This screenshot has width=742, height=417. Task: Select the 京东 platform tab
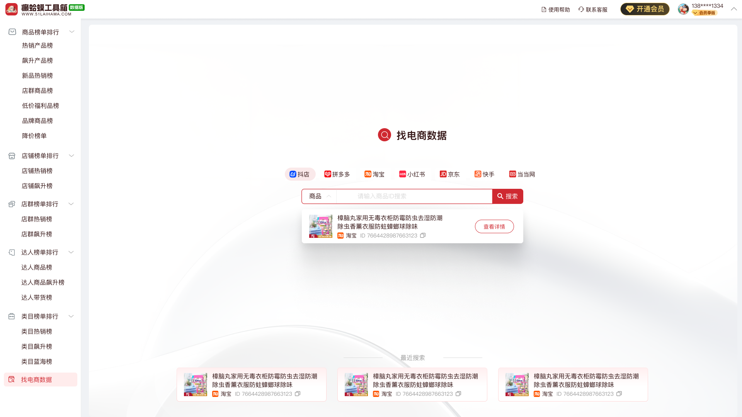click(449, 174)
